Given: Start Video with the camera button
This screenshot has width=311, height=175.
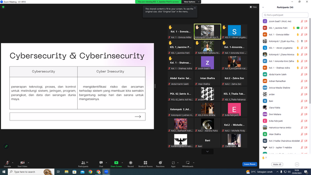Looking at the screenshot, I should [x=22, y=164].
